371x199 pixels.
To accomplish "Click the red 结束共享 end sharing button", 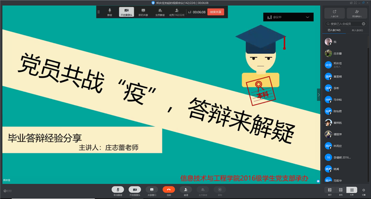I will [216, 12].
